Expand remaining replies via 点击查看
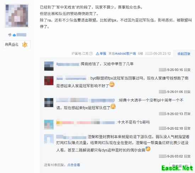The height and width of the screenshot is (173, 195). tap(73, 165)
